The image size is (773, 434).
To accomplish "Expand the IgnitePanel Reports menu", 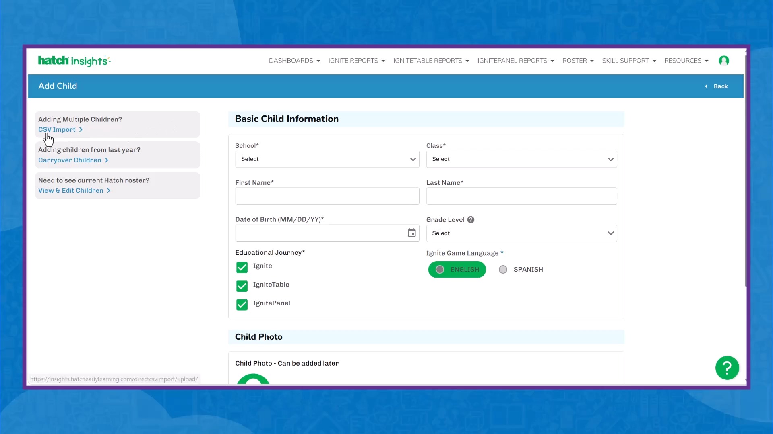I will point(516,61).
